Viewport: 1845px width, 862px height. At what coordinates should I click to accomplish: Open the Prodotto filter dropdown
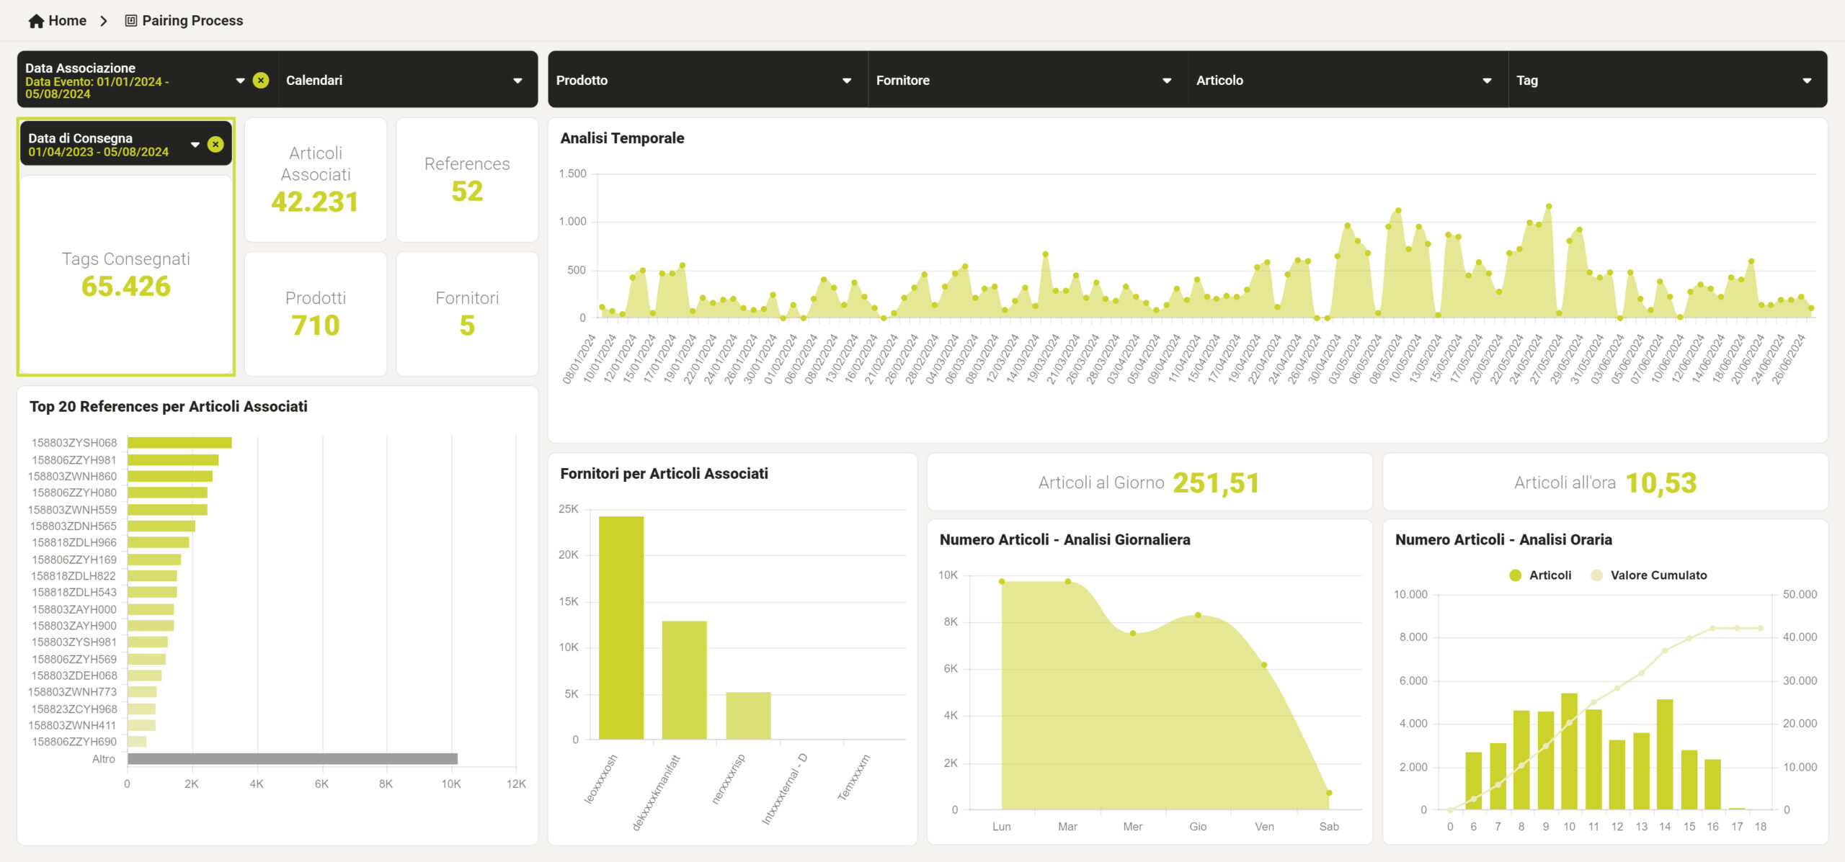847,81
